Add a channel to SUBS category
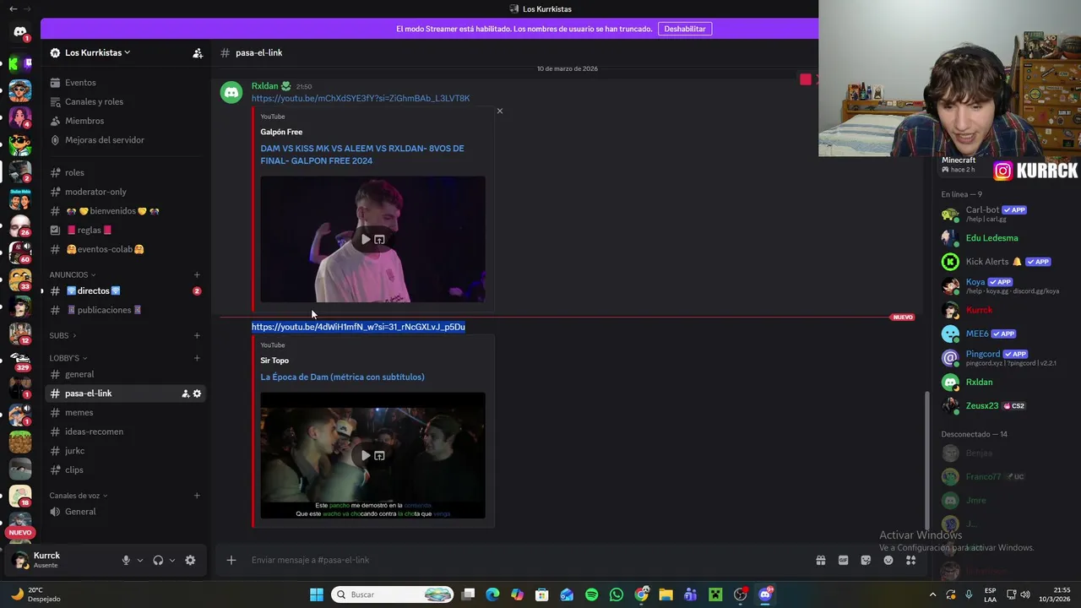The height and width of the screenshot is (608, 1081). 197,335
